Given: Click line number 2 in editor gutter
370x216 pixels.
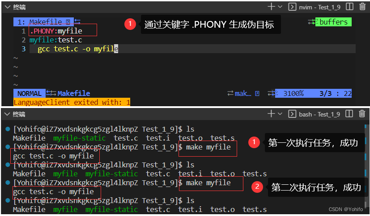Looking at the screenshot, I should coord(23,40).
